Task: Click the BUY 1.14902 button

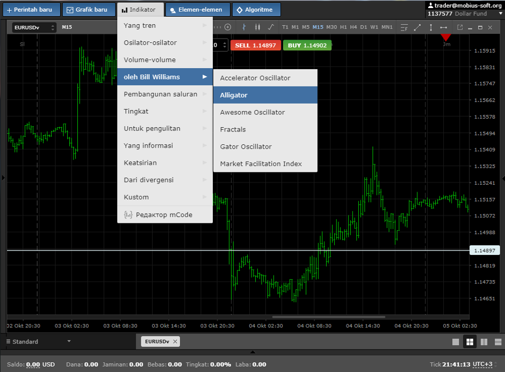Action: (307, 46)
